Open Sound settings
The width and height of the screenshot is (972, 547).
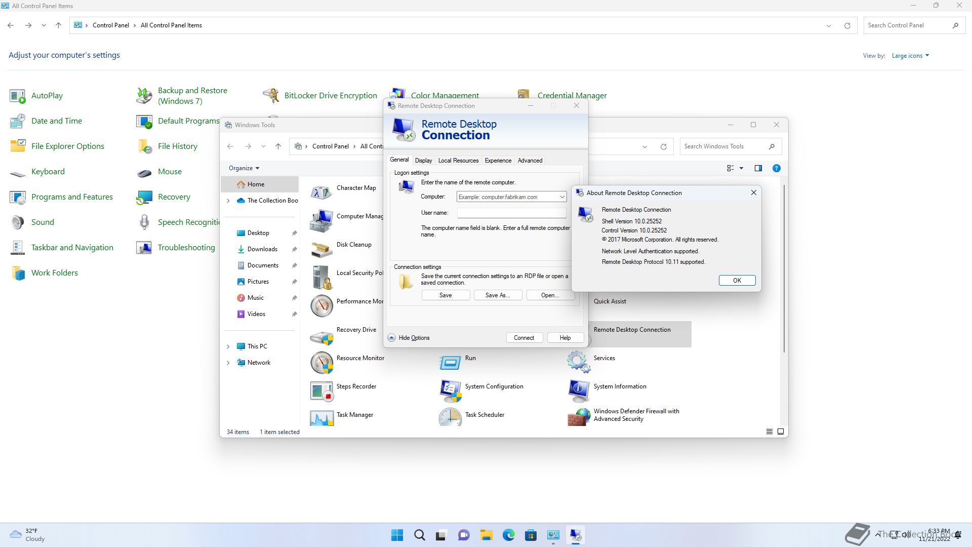tap(32, 222)
